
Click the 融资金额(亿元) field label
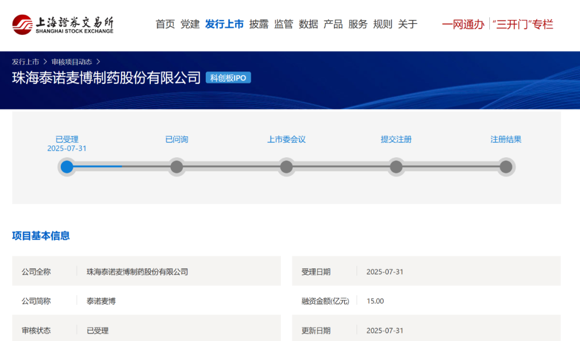(x=325, y=301)
